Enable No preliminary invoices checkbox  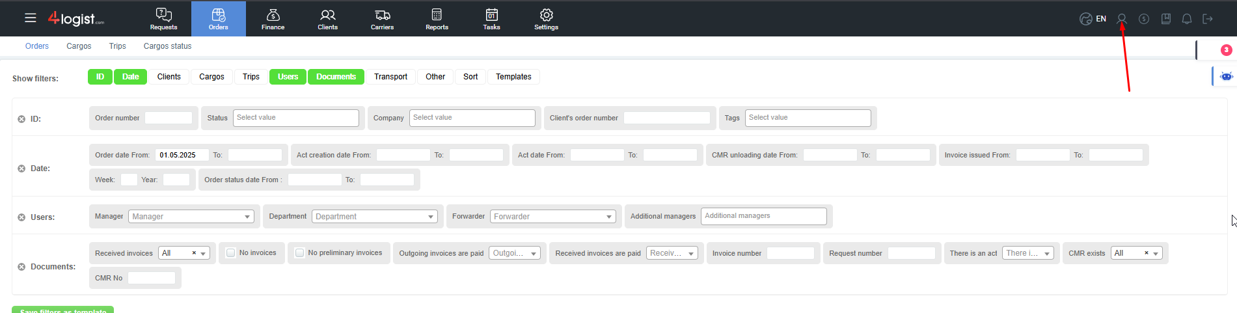coord(299,253)
